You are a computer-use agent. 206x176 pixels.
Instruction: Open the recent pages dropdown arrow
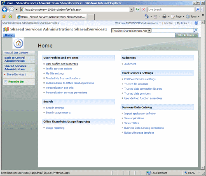point(16,9)
